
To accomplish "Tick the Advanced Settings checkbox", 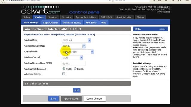I will 64,74.
